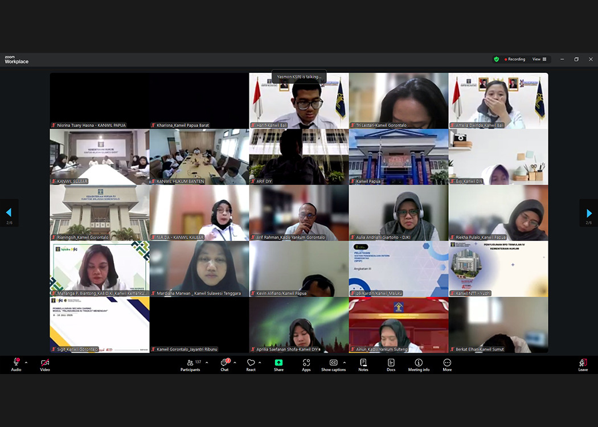Expand the React options arrow

(x=260, y=363)
